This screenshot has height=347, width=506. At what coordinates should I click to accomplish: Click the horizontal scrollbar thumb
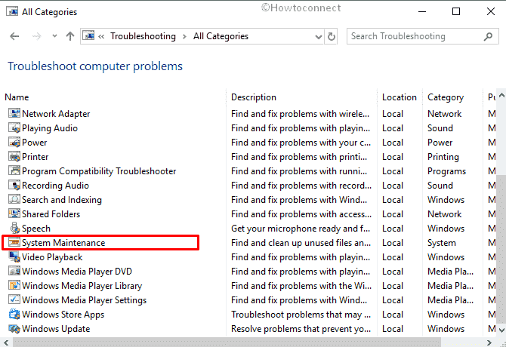227,342
